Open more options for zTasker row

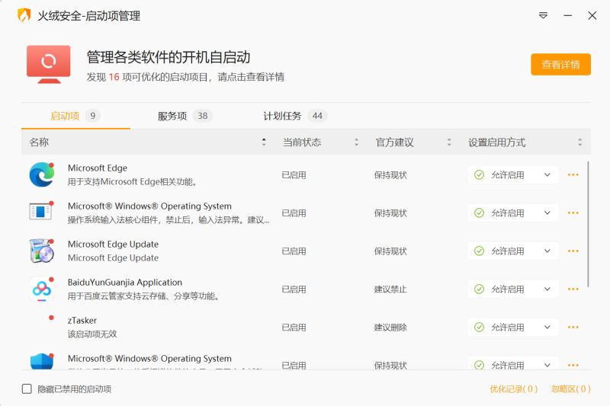(x=573, y=327)
